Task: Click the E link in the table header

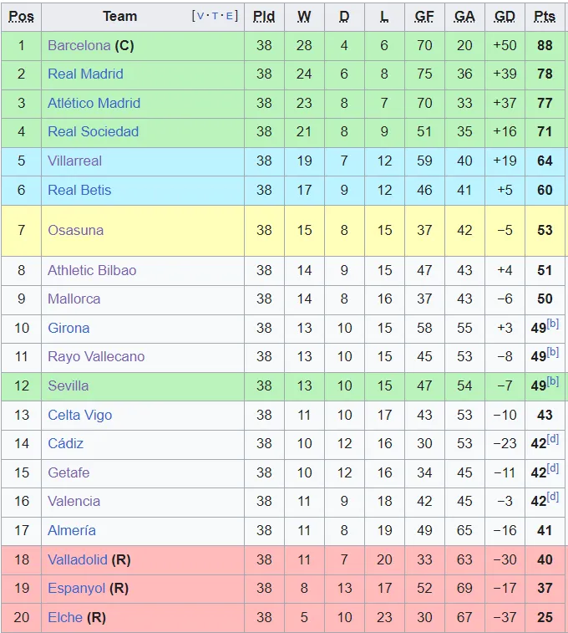Action: (x=229, y=16)
